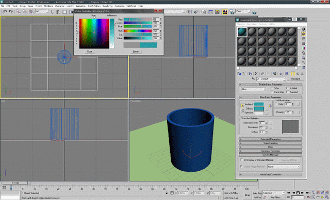
Task: Click the Pan hand viewport control
Action: [x=318, y=197]
